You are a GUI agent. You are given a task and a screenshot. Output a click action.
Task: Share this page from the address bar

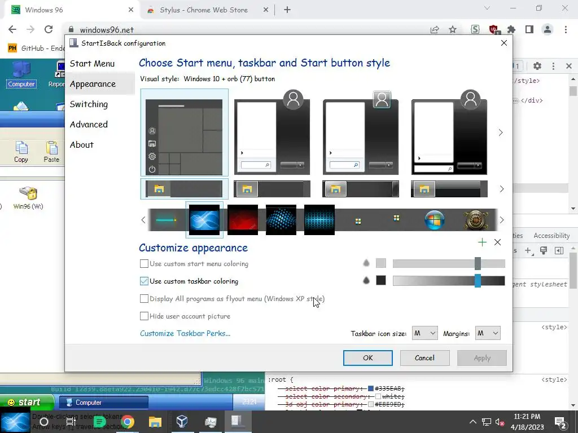coord(435,30)
